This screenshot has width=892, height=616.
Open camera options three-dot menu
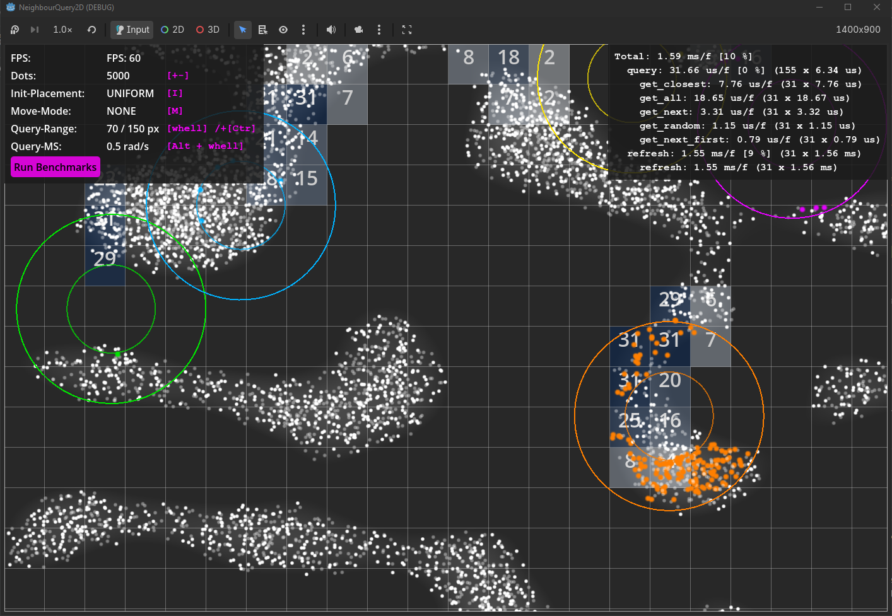point(379,30)
